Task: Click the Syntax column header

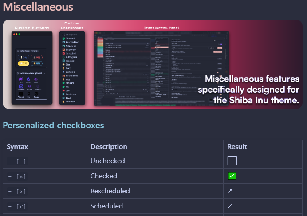Action: pyautogui.click(x=17, y=147)
